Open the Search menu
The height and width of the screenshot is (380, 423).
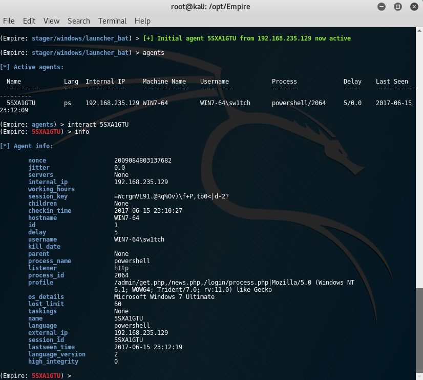(x=79, y=21)
